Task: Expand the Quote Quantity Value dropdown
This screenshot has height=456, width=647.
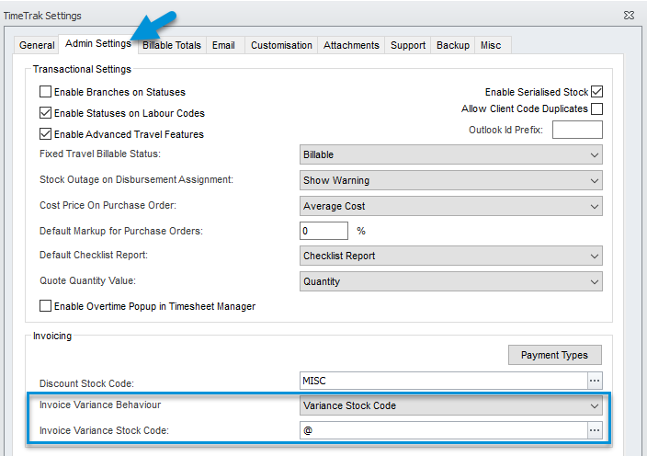Action: (x=451, y=281)
